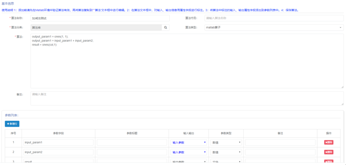Viewport: 346px width, 165px height.
Task: Click the 基本信息 section heading
Action: pyautogui.click(x=8, y=4)
